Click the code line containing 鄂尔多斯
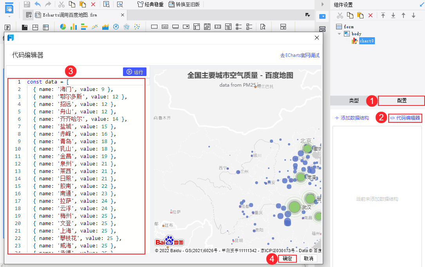Image resolution: width=425 pixels, height=267 pixels. click(x=80, y=96)
